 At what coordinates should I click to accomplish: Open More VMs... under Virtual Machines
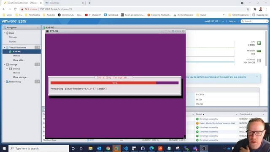(19, 60)
